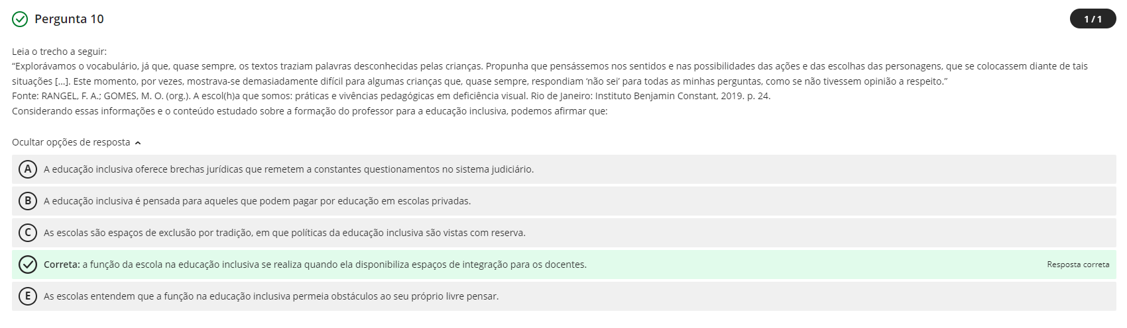Click the Considerando essas informações sentence
The width and height of the screenshot is (1127, 328).
pyautogui.click(x=310, y=111)
